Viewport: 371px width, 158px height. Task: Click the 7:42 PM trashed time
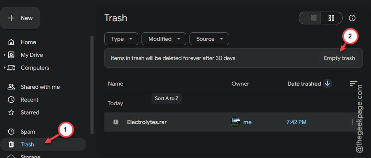[296, 122]
